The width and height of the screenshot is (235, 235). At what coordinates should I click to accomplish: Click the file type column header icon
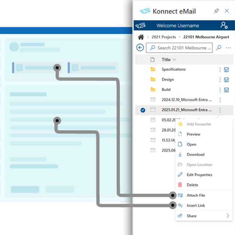tap(152, 59)
